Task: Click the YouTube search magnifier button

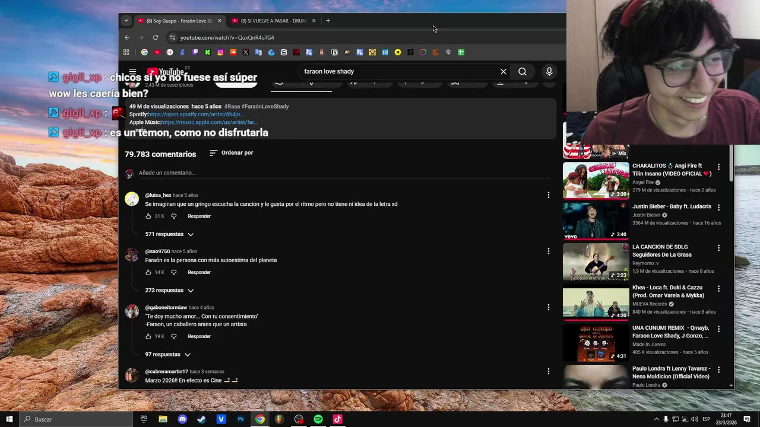Action: pyautogui.click(x=522, y=72)
